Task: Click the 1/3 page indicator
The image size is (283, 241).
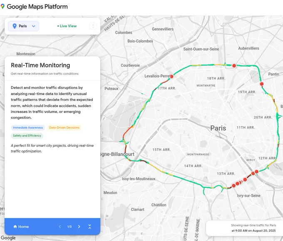Action: (x=70, y=226)
